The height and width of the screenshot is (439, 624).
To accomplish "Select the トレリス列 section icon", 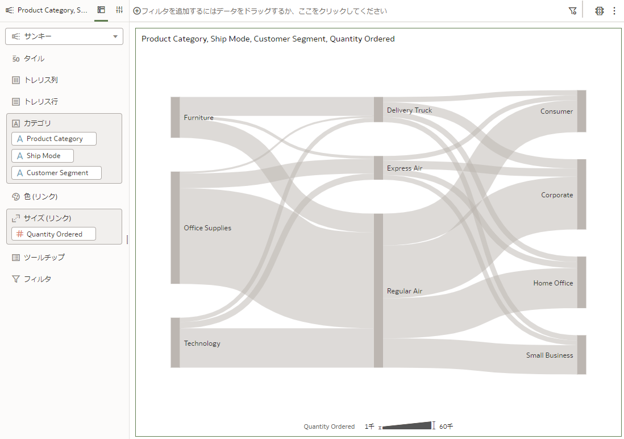I will 15,80.
